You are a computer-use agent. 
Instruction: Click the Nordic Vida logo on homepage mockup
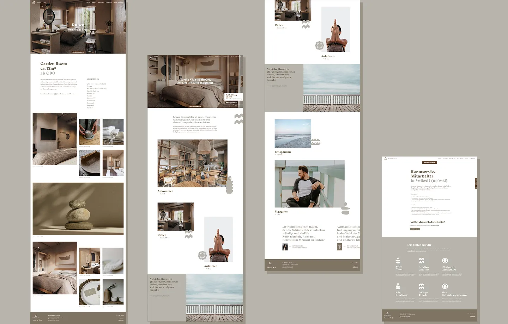(151, 57)
